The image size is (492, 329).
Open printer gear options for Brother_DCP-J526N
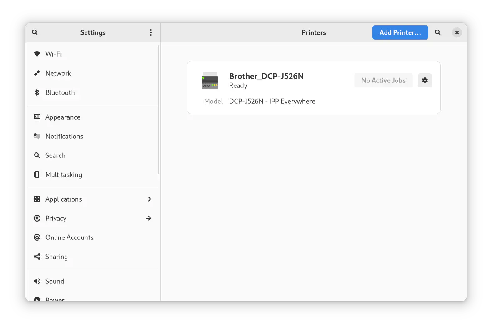coord(425,80)
